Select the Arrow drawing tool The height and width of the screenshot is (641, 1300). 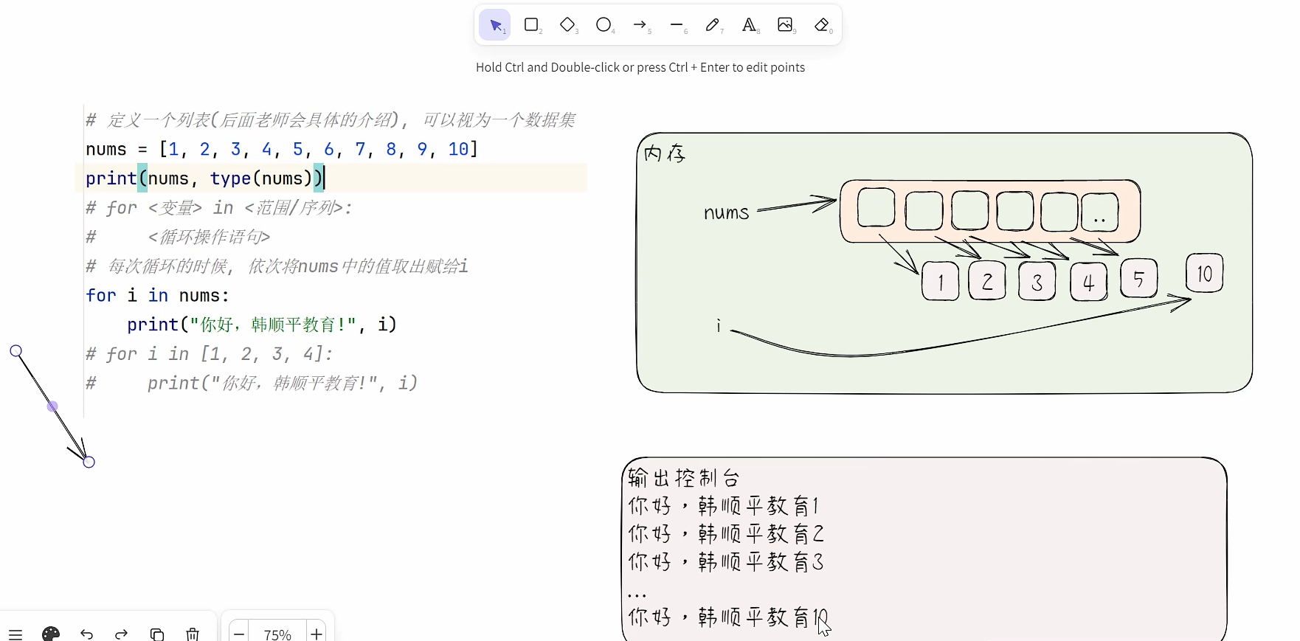click(640, 25)
